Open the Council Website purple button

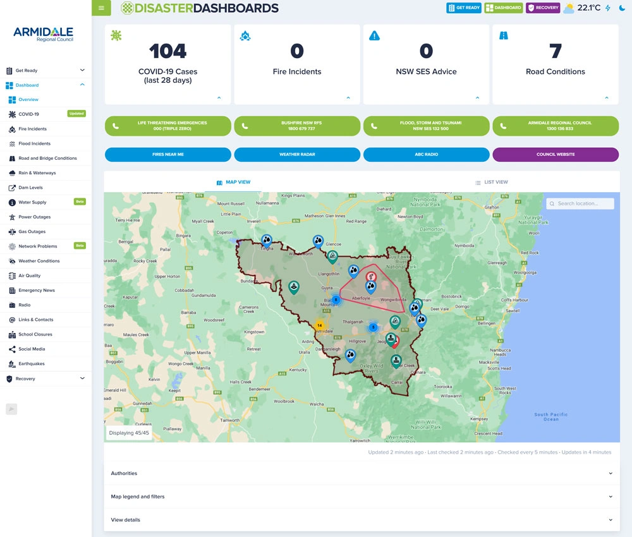pos(555,155)
